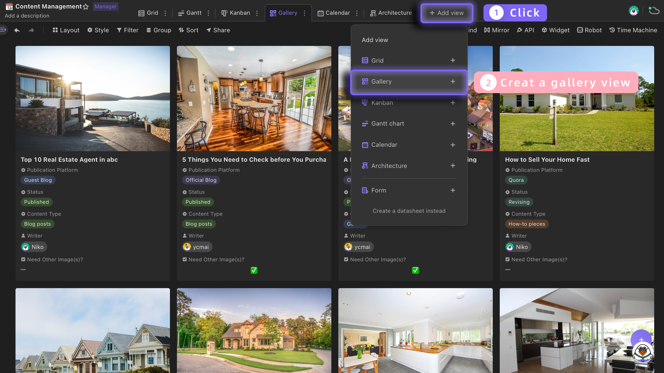Click the sync status cloud icon
Screen dimensions: 664x373
tap(654, 10)
